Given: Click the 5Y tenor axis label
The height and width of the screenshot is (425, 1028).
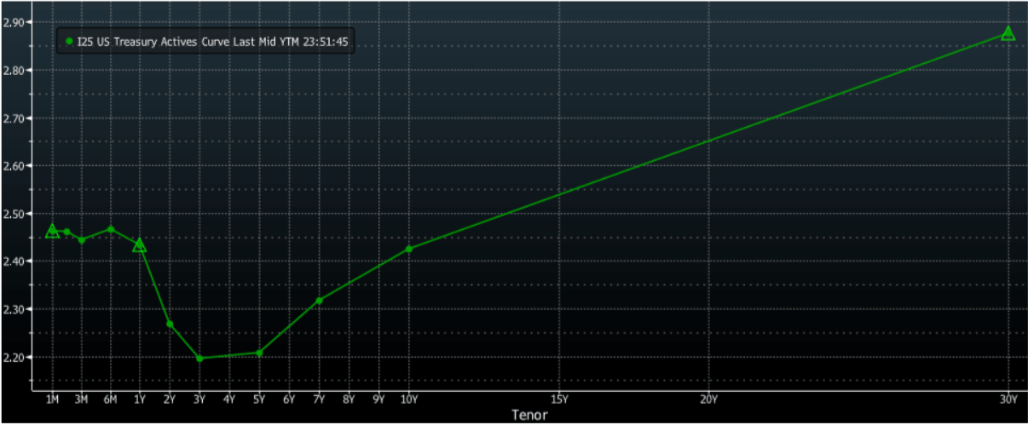Looking at the screenshot, I should point(259,399).
